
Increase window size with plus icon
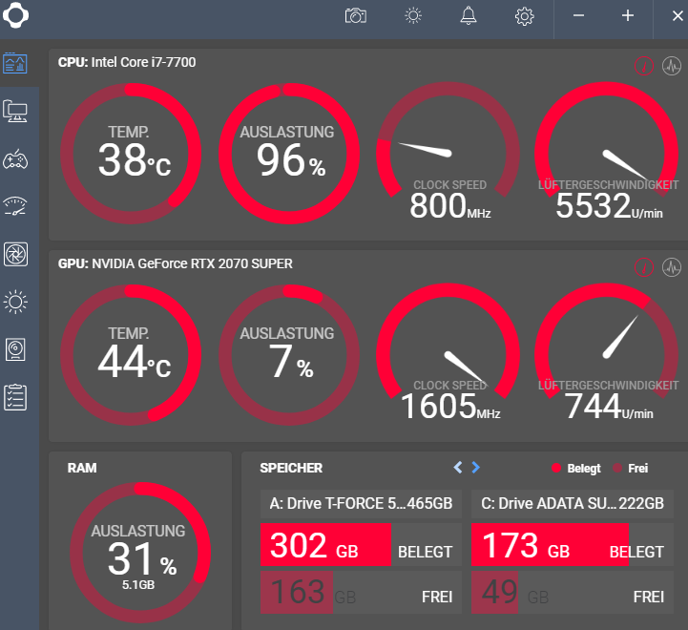click(628, 16)
